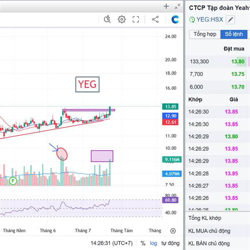Click bid price 13.75 in order book
Viewport: 250px width, 250px height.
pos(238,74)
